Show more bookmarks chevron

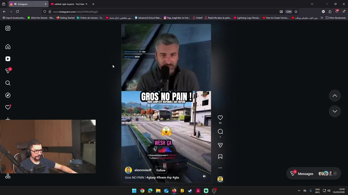322,18
